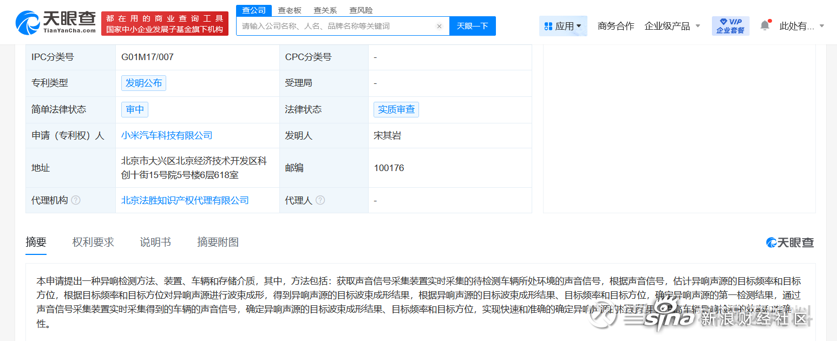Click the VIP 企业套餐 badge
The height and width of the screenshot is (341, 837).
730,25
